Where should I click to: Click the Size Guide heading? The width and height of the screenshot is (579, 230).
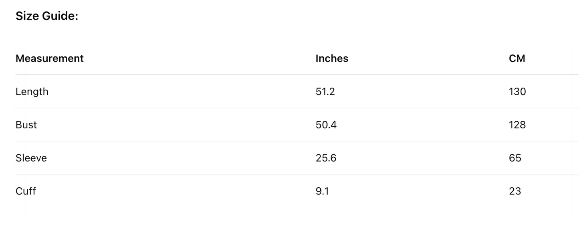pyautogui.click(x=47, y=16)
